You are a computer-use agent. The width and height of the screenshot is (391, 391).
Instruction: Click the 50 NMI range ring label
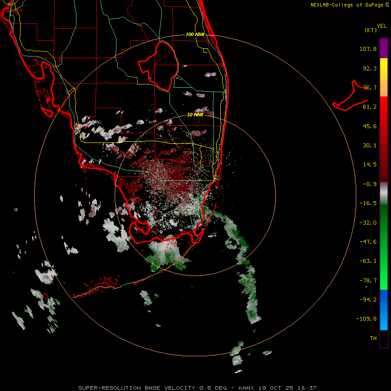195,115
